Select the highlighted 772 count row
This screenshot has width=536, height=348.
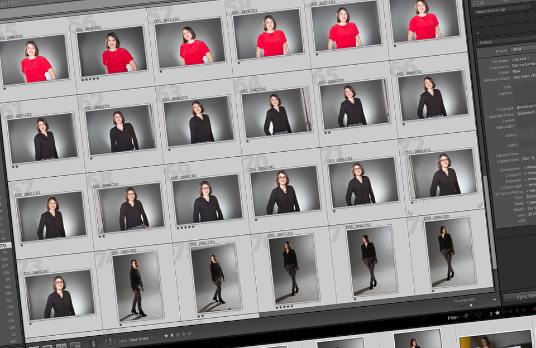(5, 245)
